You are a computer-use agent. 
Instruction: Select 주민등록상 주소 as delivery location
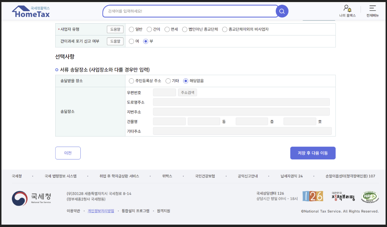click(131, 81)
